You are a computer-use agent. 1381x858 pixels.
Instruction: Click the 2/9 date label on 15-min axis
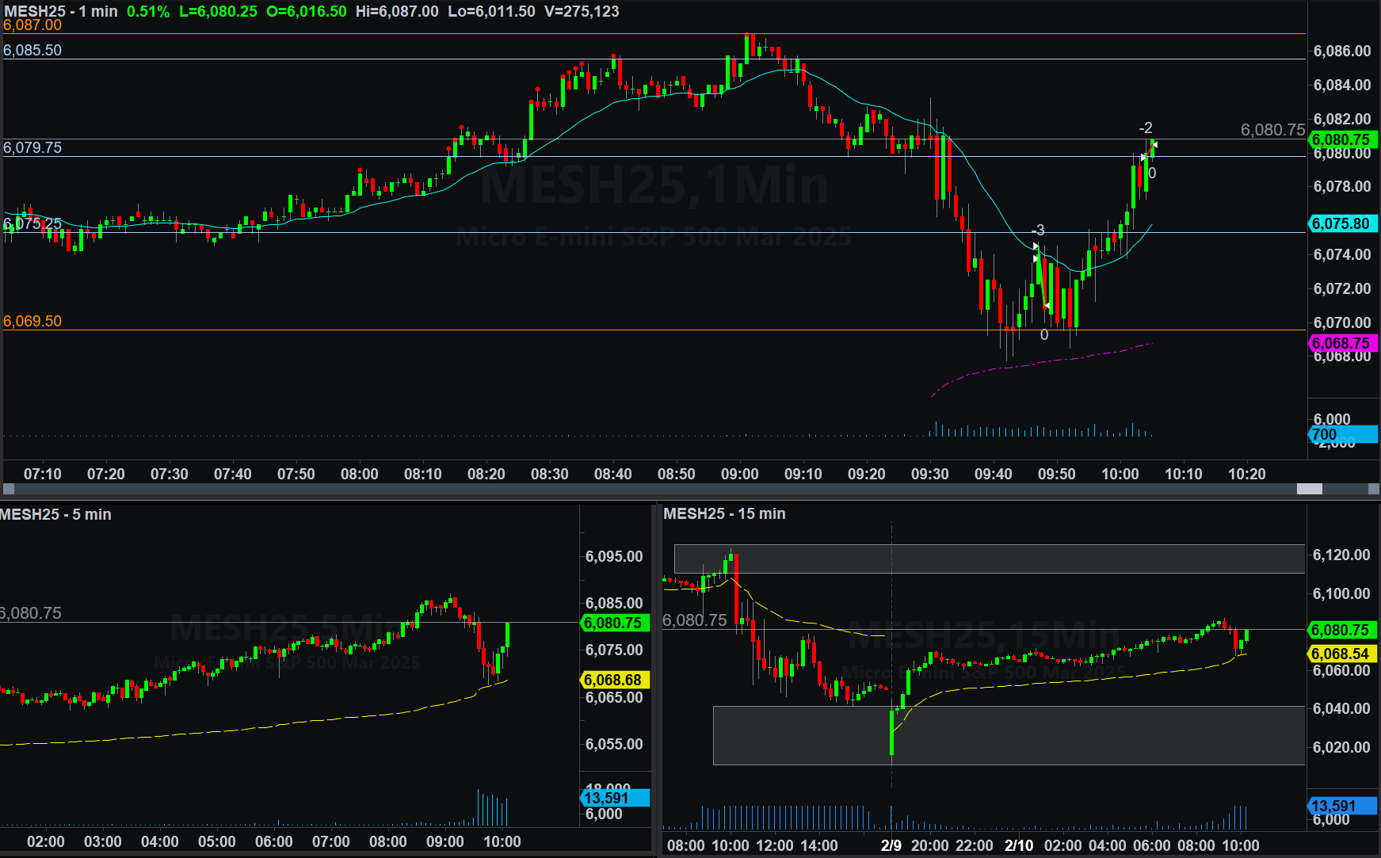coord(891,845)
